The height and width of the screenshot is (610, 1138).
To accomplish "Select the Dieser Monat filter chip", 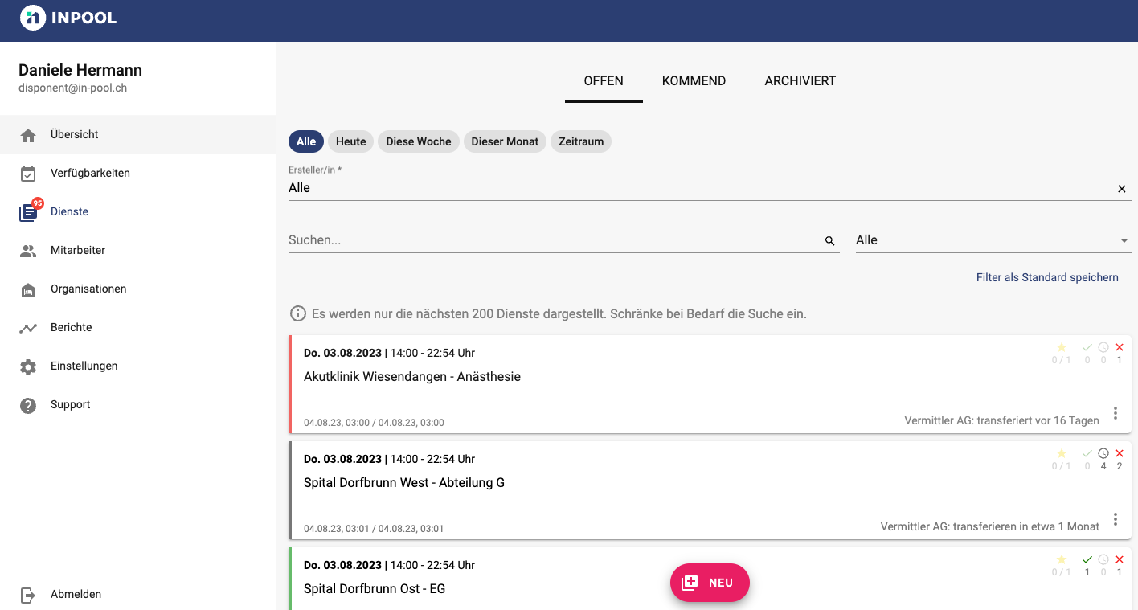I will pos(505,141).
